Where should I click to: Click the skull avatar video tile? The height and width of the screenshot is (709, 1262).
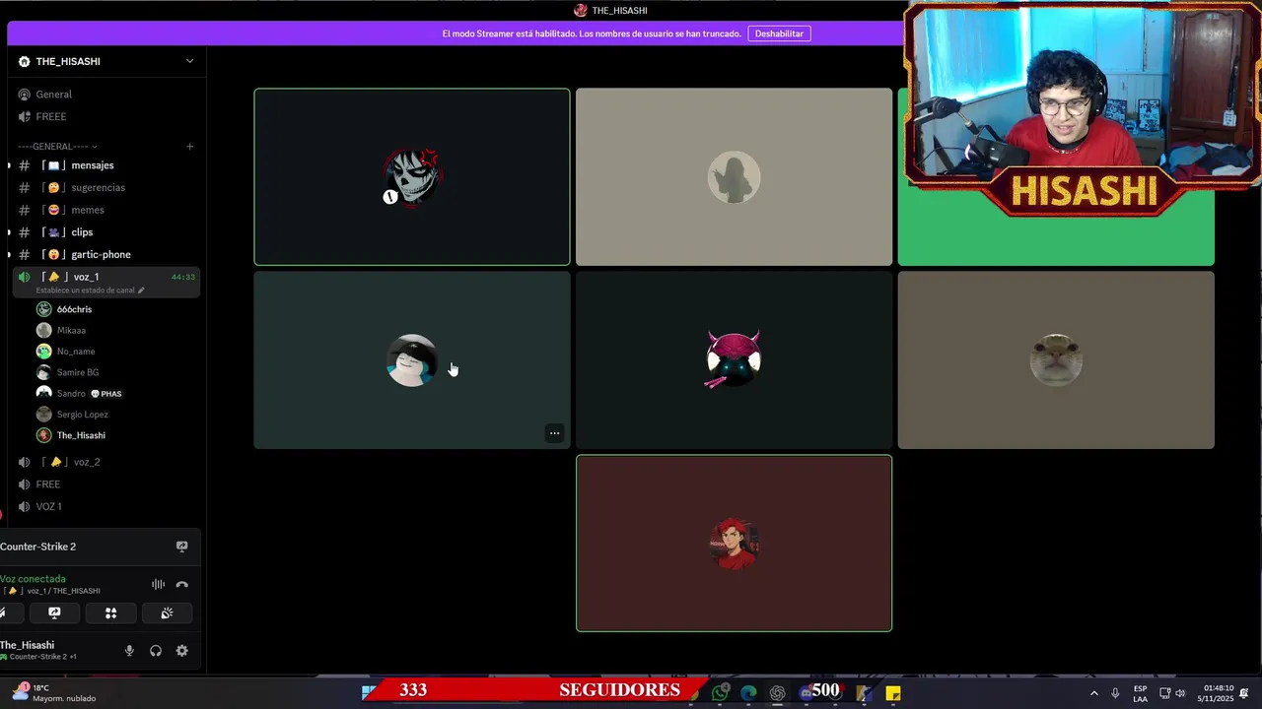click(412, 177)
